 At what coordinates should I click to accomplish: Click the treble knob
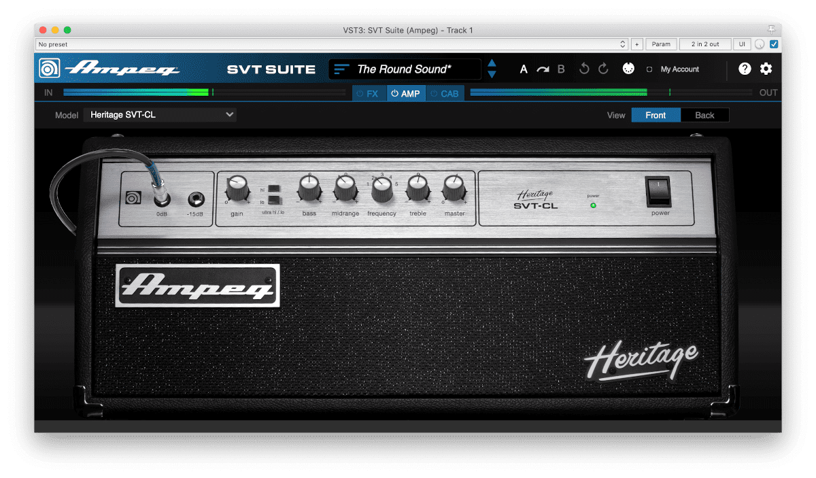418,188
